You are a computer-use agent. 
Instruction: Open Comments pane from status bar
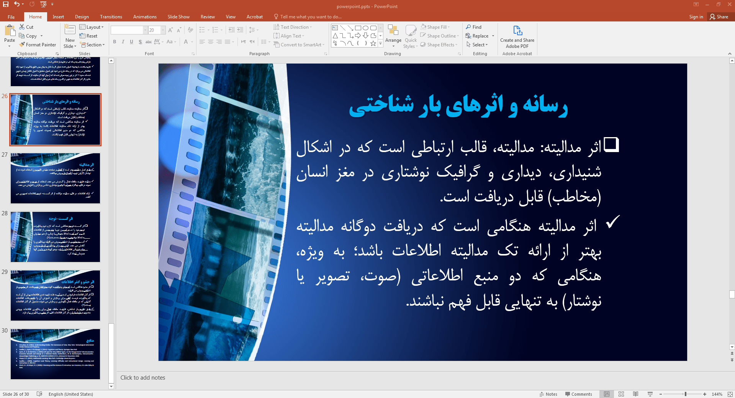pos(578,394)
